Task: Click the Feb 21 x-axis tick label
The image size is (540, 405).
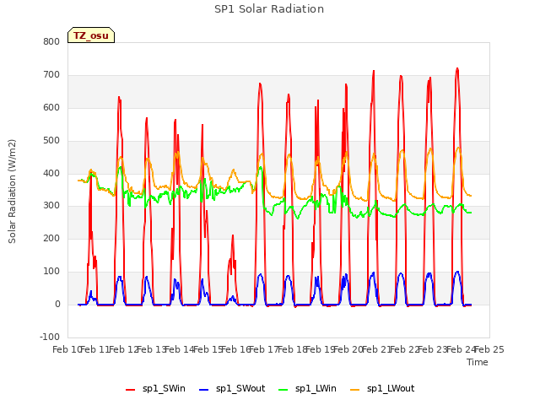Action: [376, 349]
